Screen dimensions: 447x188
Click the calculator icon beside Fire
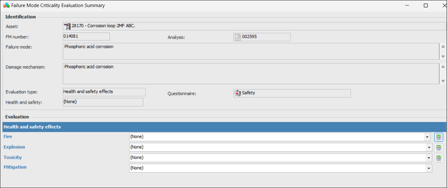click(438, 137)
